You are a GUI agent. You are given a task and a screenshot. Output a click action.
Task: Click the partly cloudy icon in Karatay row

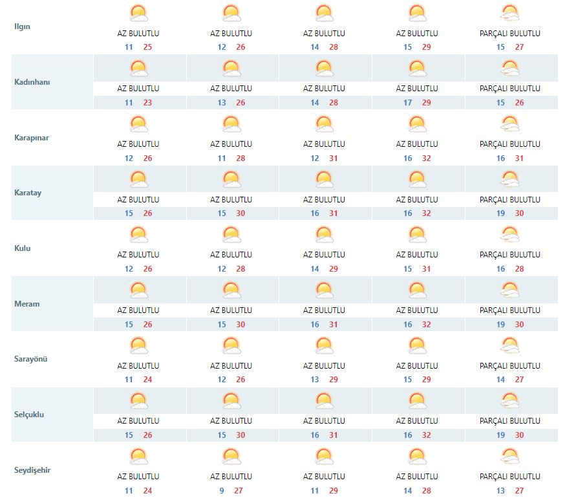point(510,179)
